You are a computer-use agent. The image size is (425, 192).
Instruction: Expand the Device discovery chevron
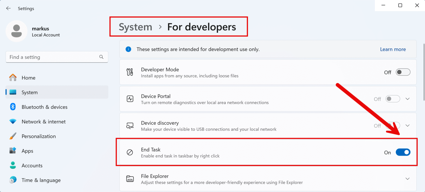(x=407, y=126)
